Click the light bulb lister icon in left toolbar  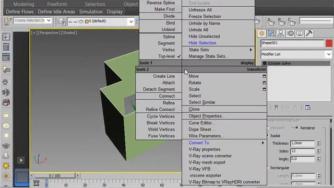tap(6, 69)
